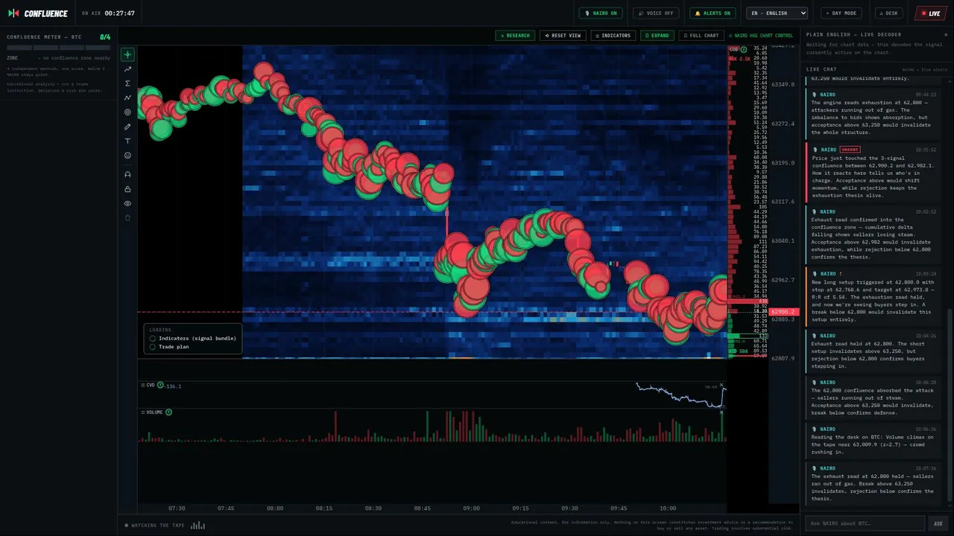The width and height of the screenshot is (954, 536).
Task: Click the Confluence logo
Action: click(37, 13)
